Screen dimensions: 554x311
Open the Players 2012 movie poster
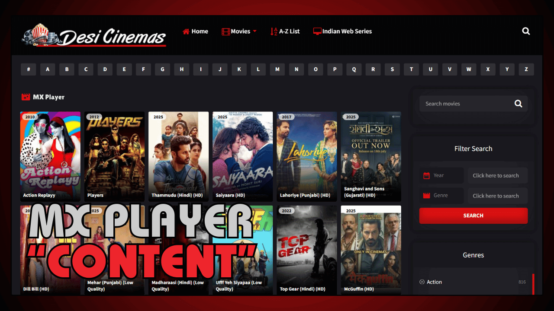pyautogui.click(x=114, y=156)
